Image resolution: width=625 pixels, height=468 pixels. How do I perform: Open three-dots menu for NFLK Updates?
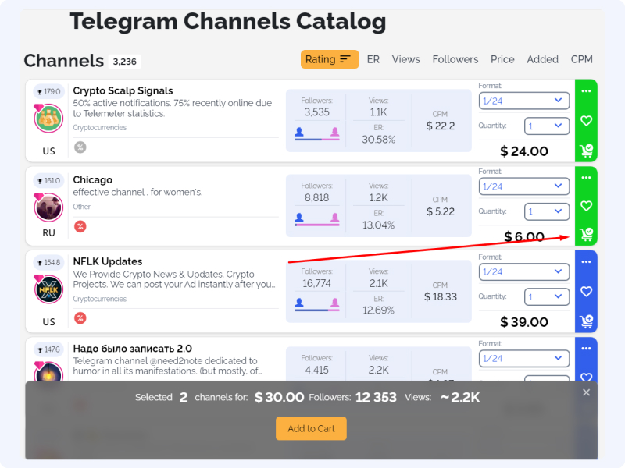click(586, 262)
